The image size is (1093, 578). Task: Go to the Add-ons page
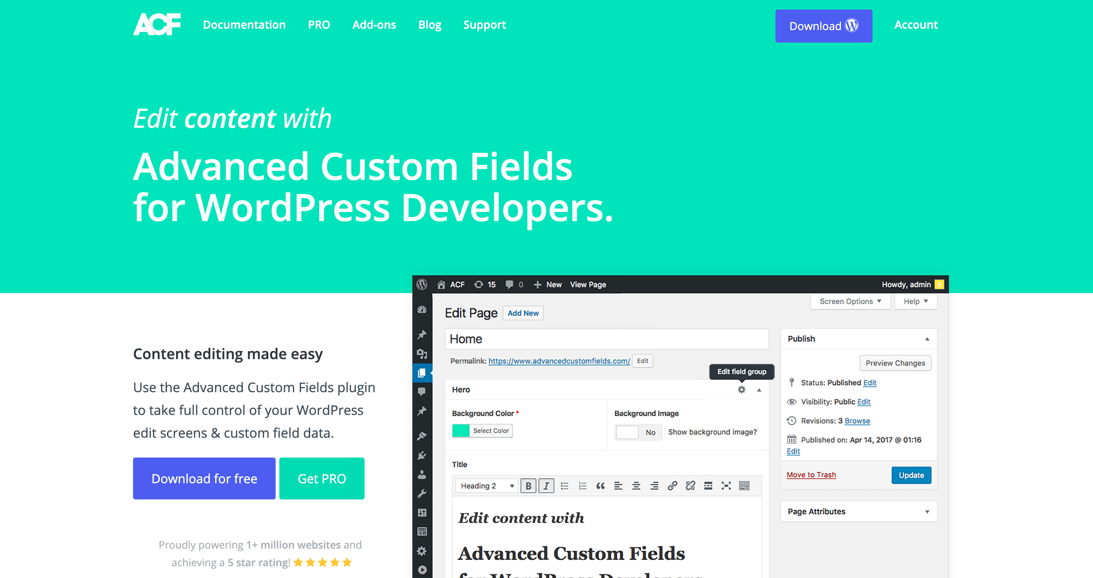point(374,25)
